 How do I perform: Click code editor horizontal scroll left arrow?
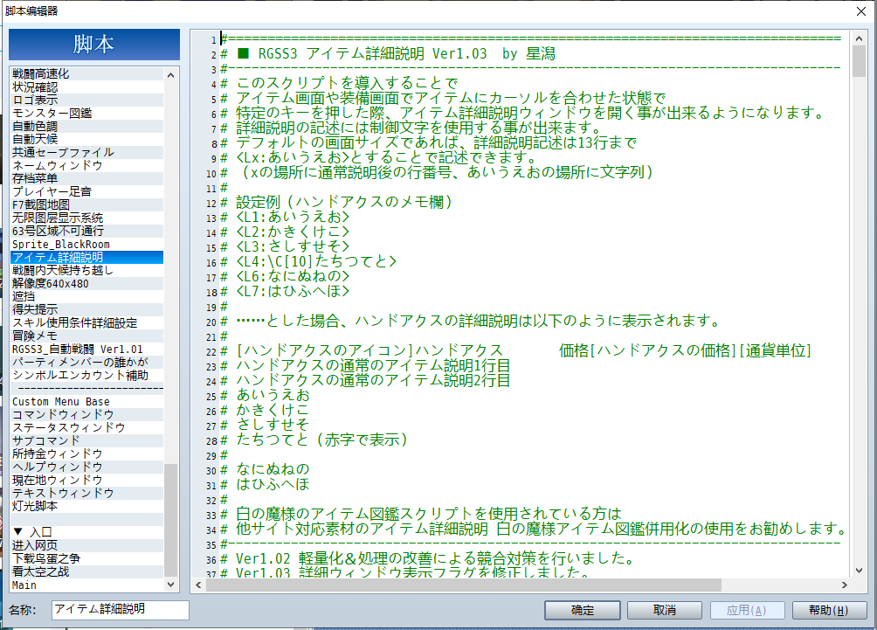(198, 585)
